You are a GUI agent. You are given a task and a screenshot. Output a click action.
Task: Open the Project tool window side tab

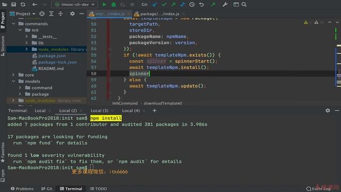3,20
